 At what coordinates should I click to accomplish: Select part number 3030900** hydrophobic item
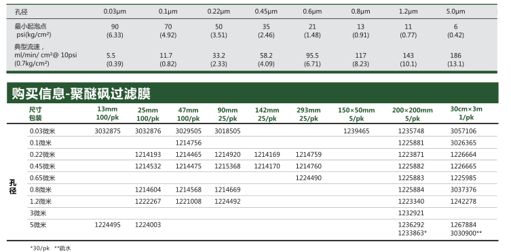(x=466, y=233)
